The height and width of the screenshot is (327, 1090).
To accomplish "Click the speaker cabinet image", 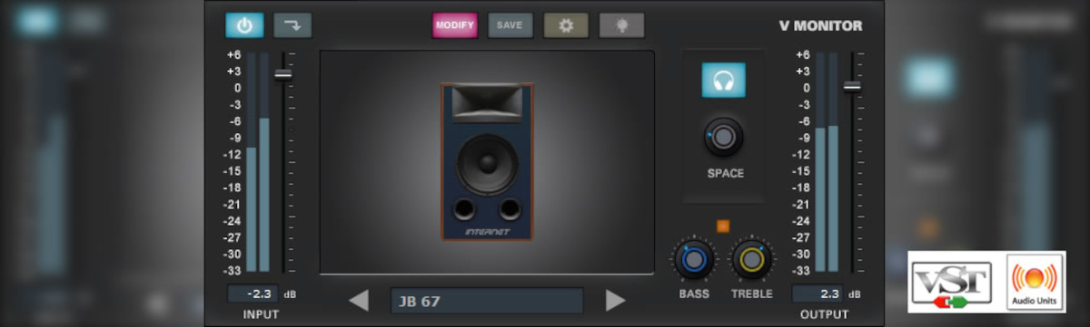I will click(488, 161).
